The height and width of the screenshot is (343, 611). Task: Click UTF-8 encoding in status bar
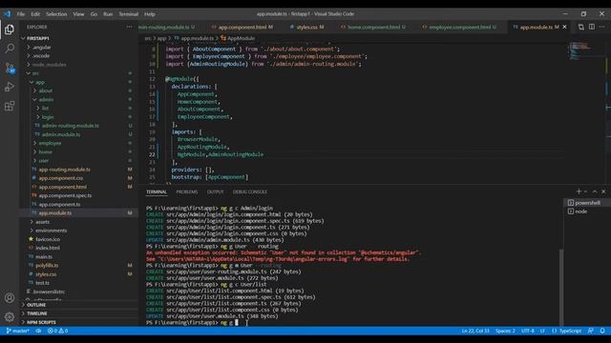point(528,331)
